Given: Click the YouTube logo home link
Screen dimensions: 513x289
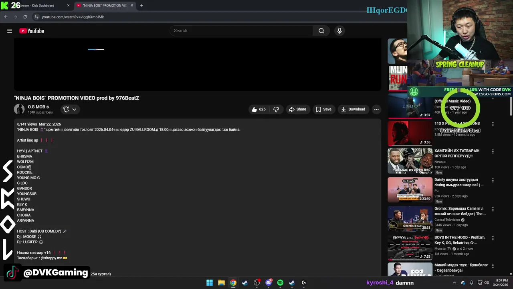Looking at the screenshot, I should (x=32, y=31).
